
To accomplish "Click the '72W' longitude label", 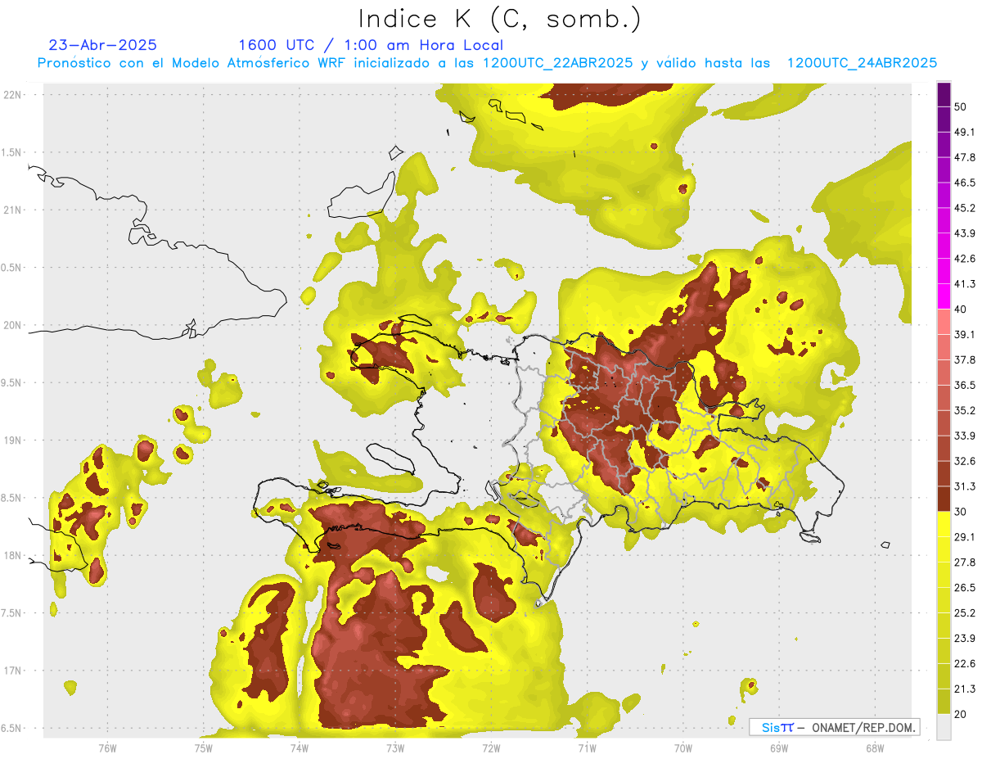I will [x=491, y=748].
